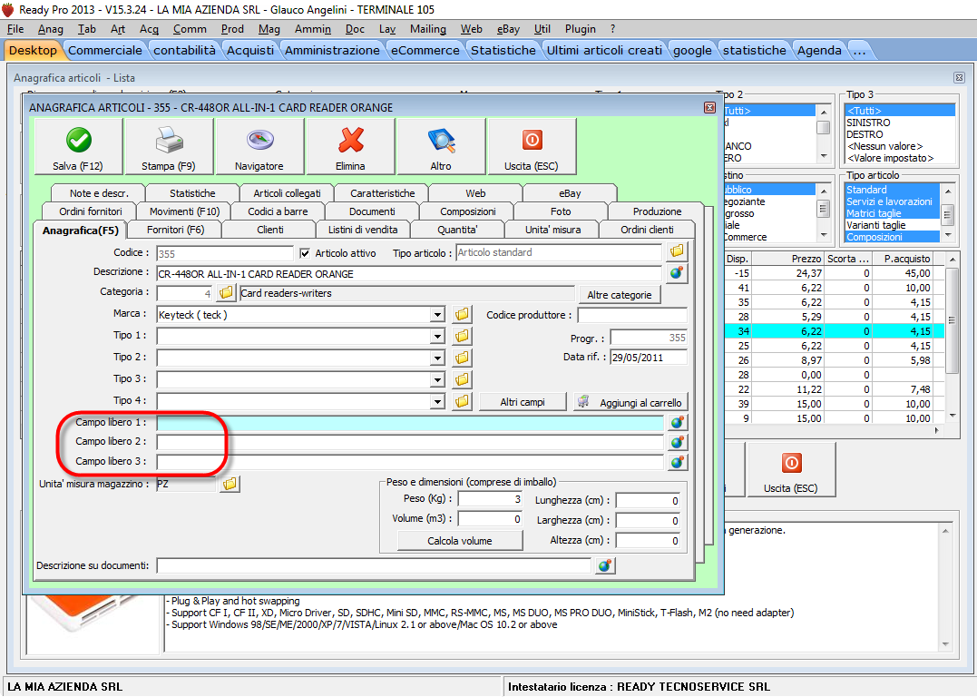
Task: Switch to the Fornitori (F6) tab
Action: pyautogui.click(x=175, y=230)
